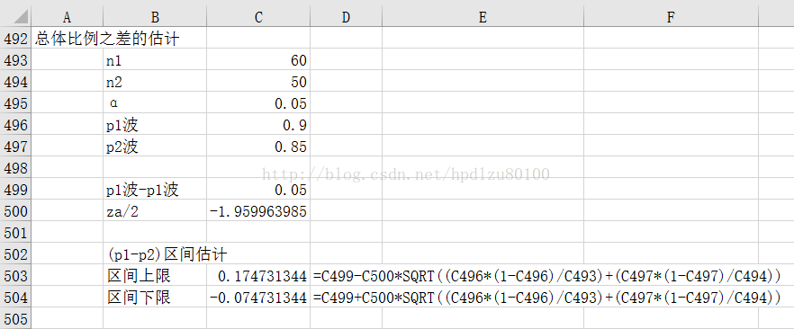Viewport: 794px width, 329px height.
Task: Select the cell containing -1.959963985
Action: (258, 211)
